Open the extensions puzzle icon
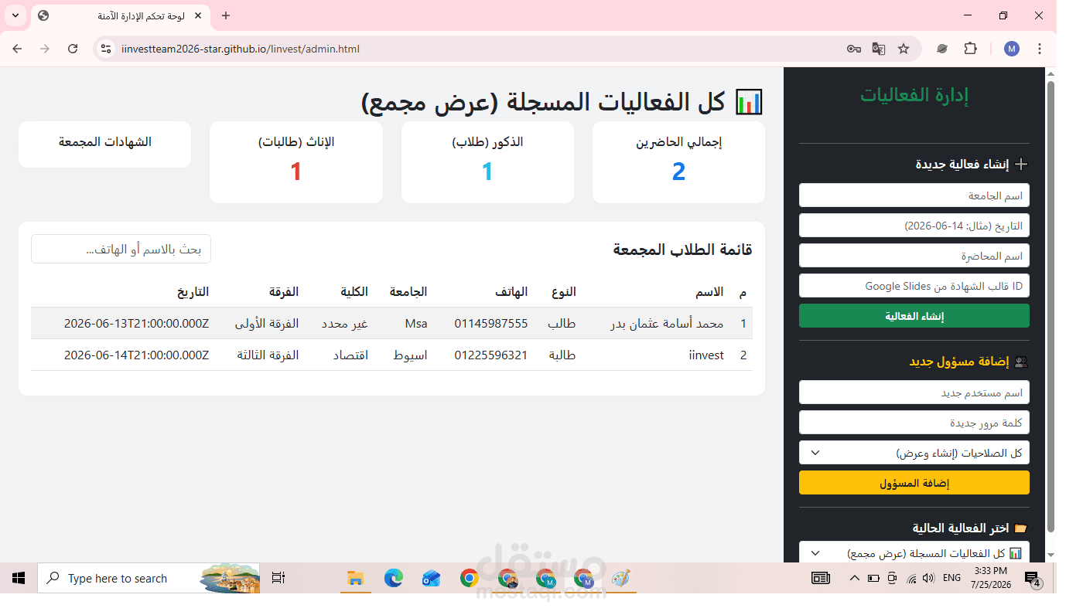Screen dimensions: 1083x615 970,49
